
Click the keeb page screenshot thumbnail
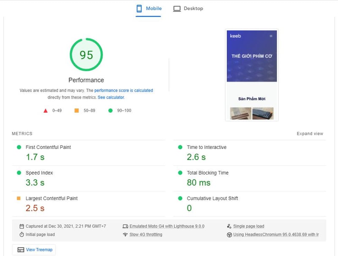point(252,75)
